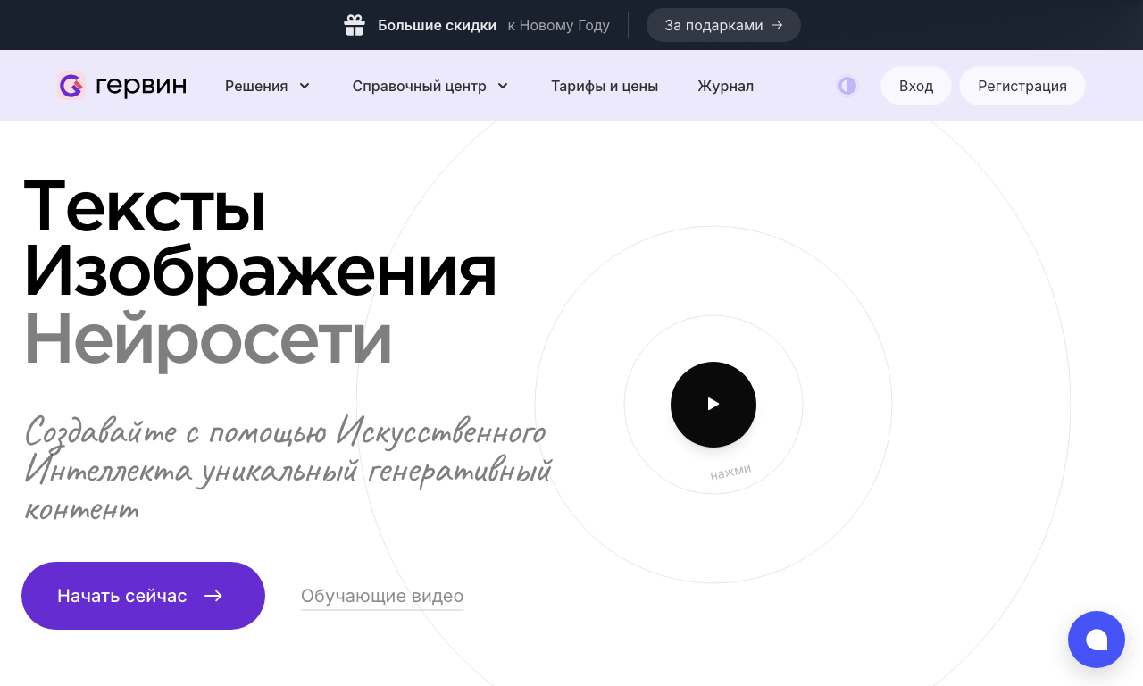The width and height of the screenshot is (1143, 686).
Task: Expand the Справочный центр dropdown
Action: 430,86
